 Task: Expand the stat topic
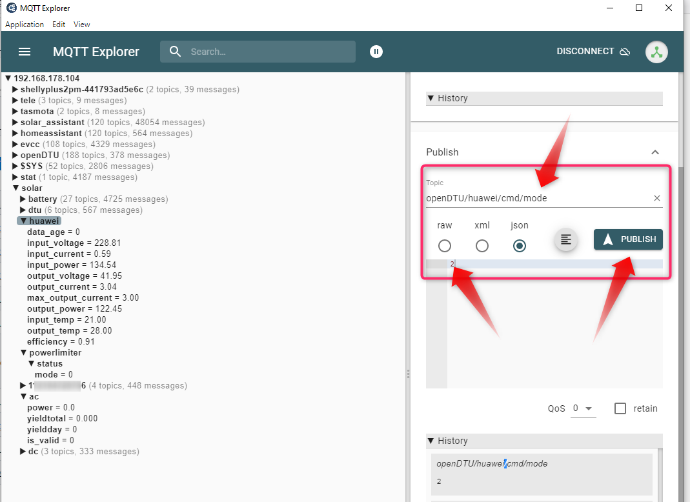15,177
